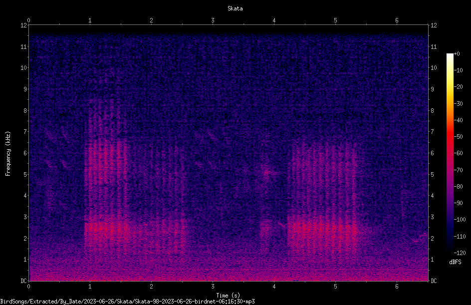Click the '6' tick on the top time axis
The image size is (471, 305).
click(397, 20)
